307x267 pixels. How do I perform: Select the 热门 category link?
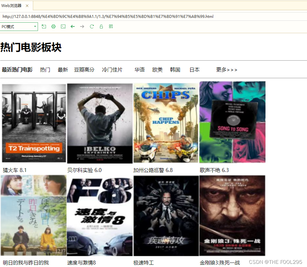pos(45,70)
